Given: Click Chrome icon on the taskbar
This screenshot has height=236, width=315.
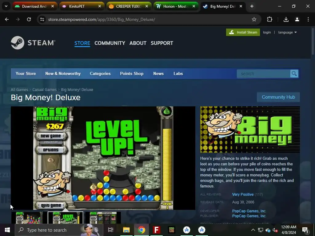Looking at the screenshot, I should pos(142,230).
